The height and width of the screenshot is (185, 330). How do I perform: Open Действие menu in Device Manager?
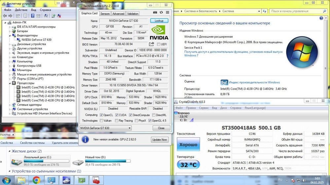coord(21,10)
